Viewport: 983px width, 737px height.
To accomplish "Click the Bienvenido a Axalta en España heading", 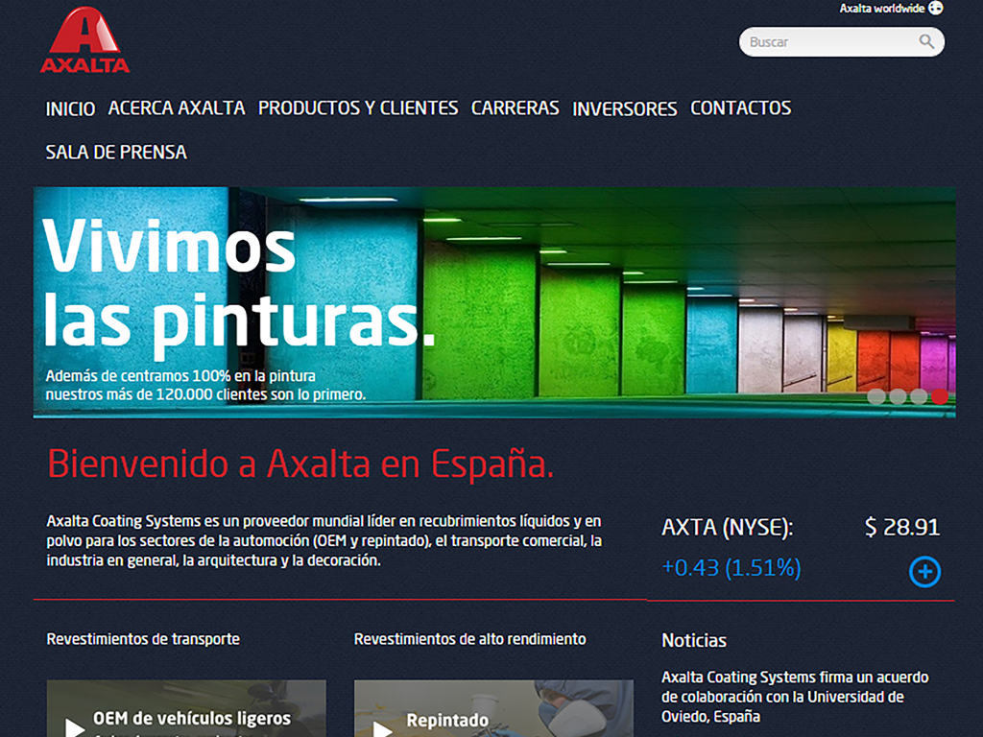I will pyautogui.click(x=300, y=464).
